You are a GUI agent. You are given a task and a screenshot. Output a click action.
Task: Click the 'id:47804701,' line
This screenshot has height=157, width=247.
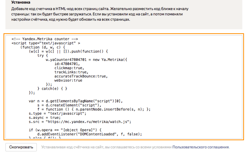click(x=67, y=64)
